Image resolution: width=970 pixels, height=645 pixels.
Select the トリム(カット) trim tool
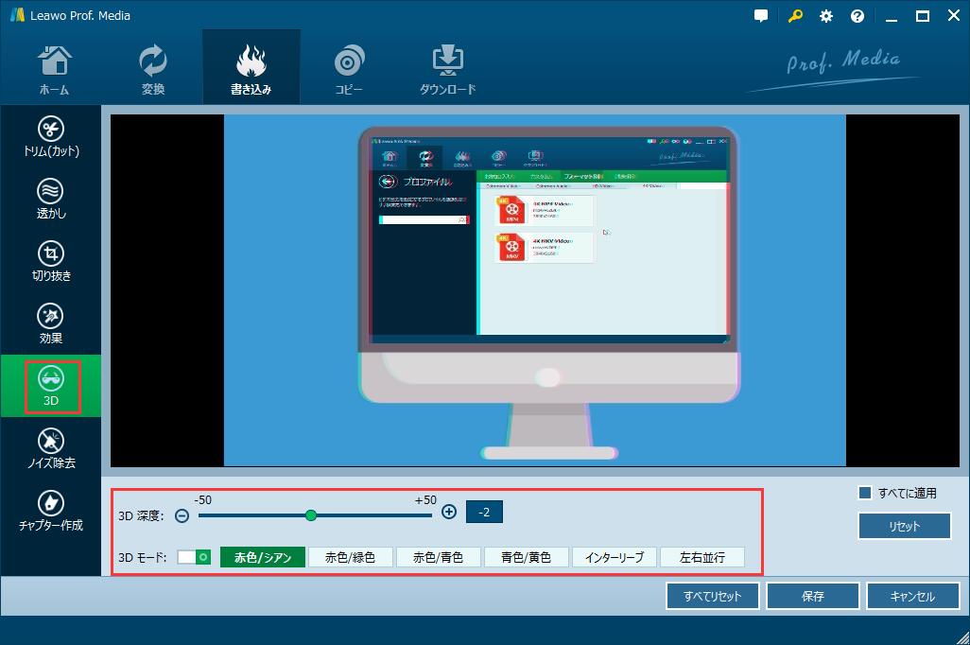tap(51, 137)
